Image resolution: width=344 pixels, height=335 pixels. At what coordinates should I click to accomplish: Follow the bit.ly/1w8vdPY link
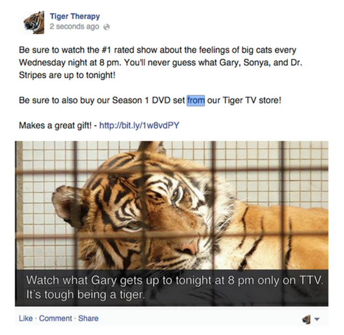[x=139, y=126]
